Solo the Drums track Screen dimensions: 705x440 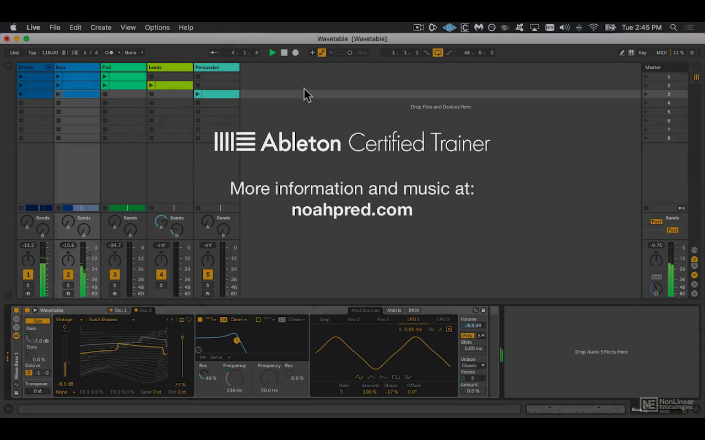click(28, 285)
